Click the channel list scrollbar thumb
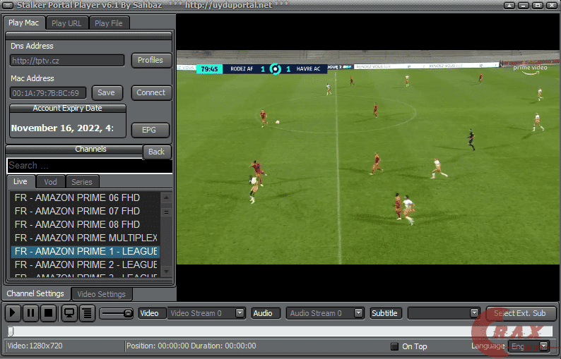This screenshot has height=359, width=561. coord(166,212)
